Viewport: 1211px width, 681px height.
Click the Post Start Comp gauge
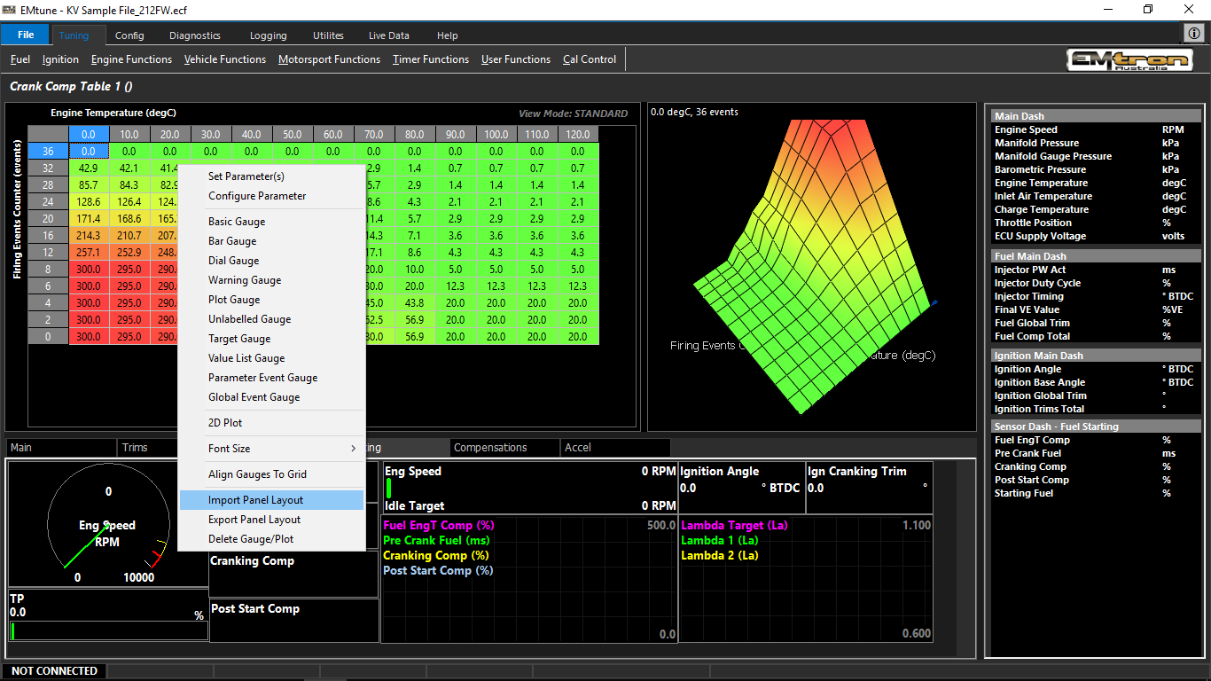click(293, 621)
